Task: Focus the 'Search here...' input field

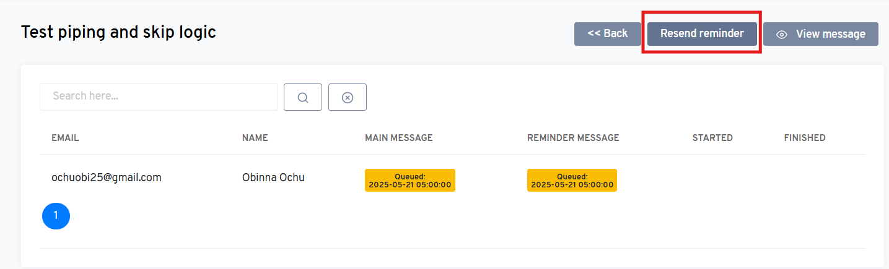Action: [159, 97]
